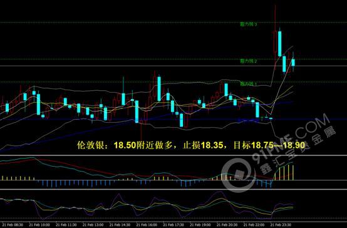Click the 21 Feb 22:00 time axis label

pyautogui.click(x=254, y=225)
